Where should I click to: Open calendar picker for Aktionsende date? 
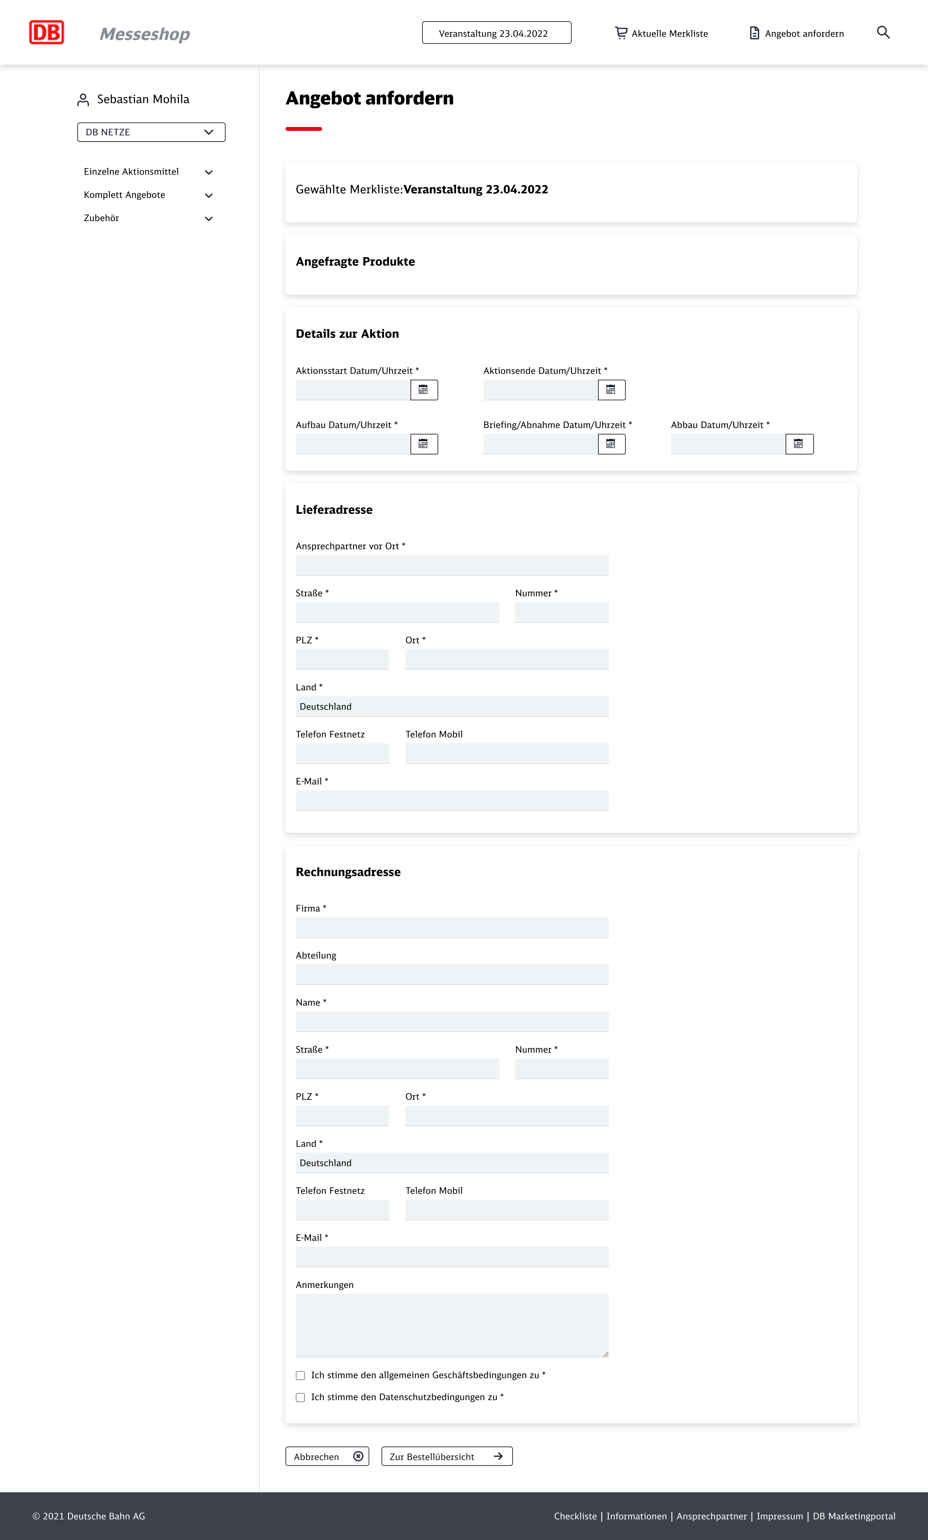click(611, 390)
